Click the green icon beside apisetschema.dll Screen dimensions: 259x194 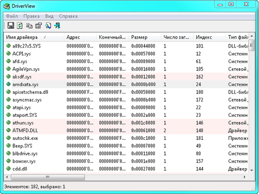8,92
